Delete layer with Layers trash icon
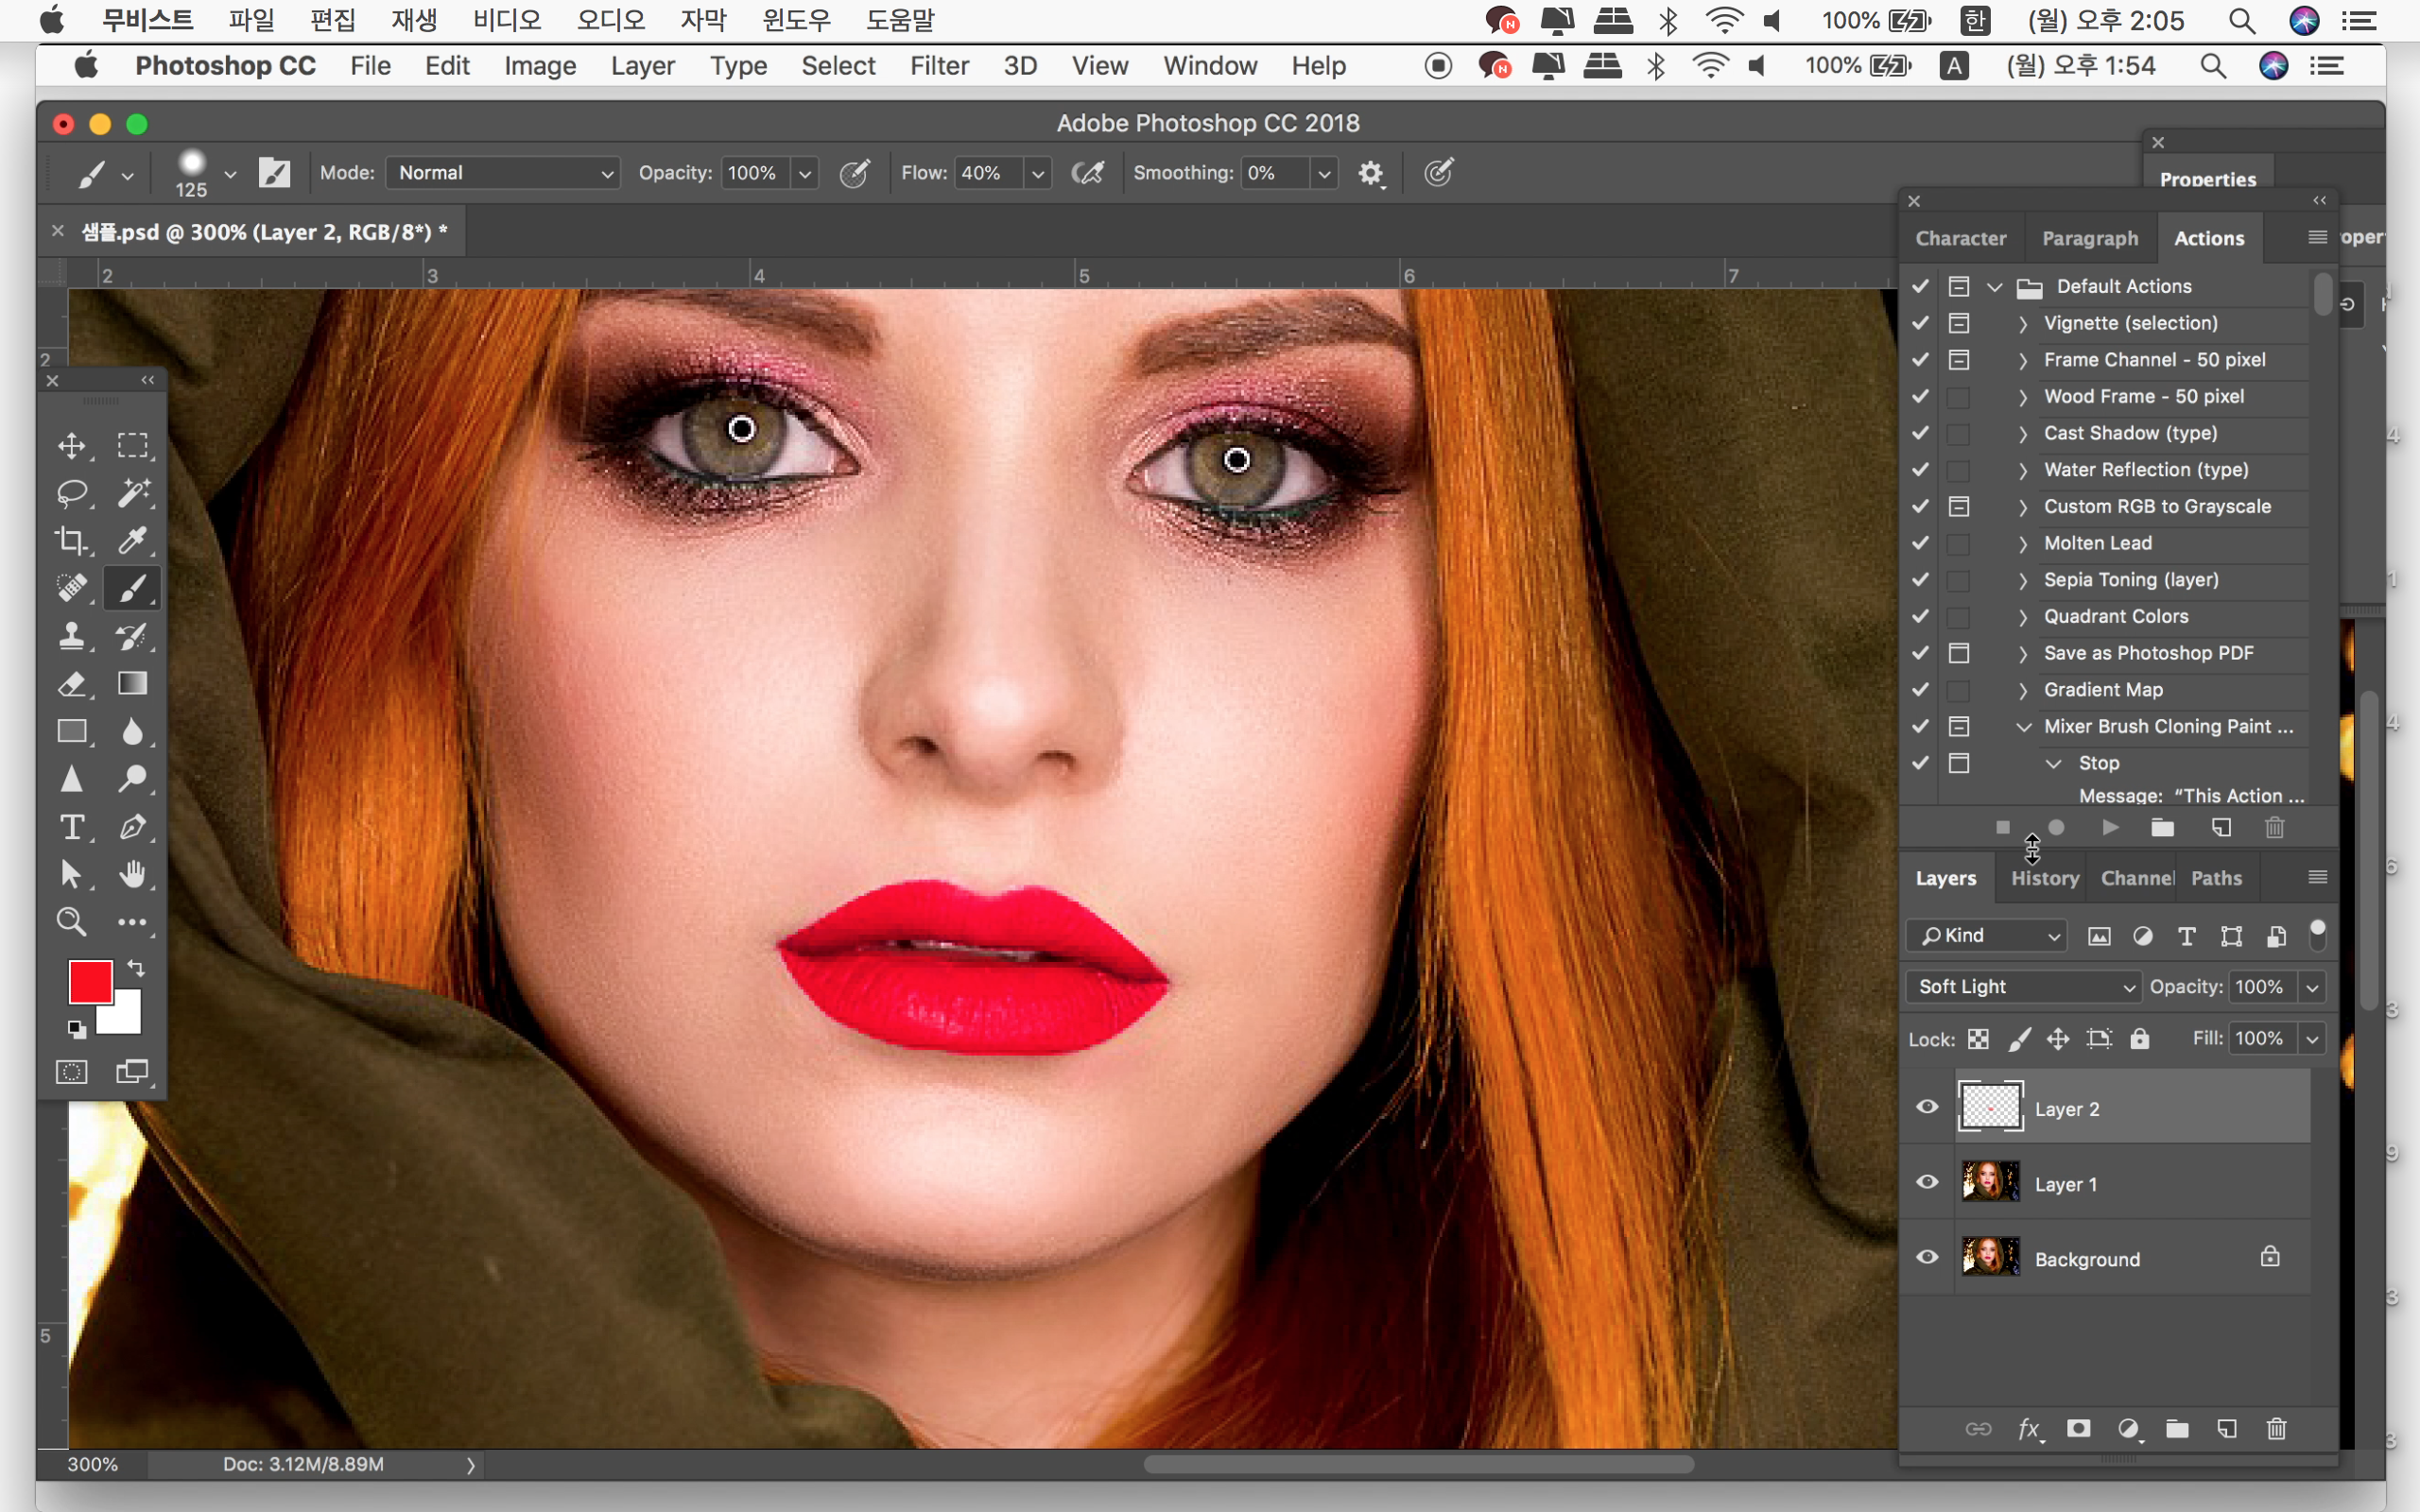 (x=2276, y=1428)
